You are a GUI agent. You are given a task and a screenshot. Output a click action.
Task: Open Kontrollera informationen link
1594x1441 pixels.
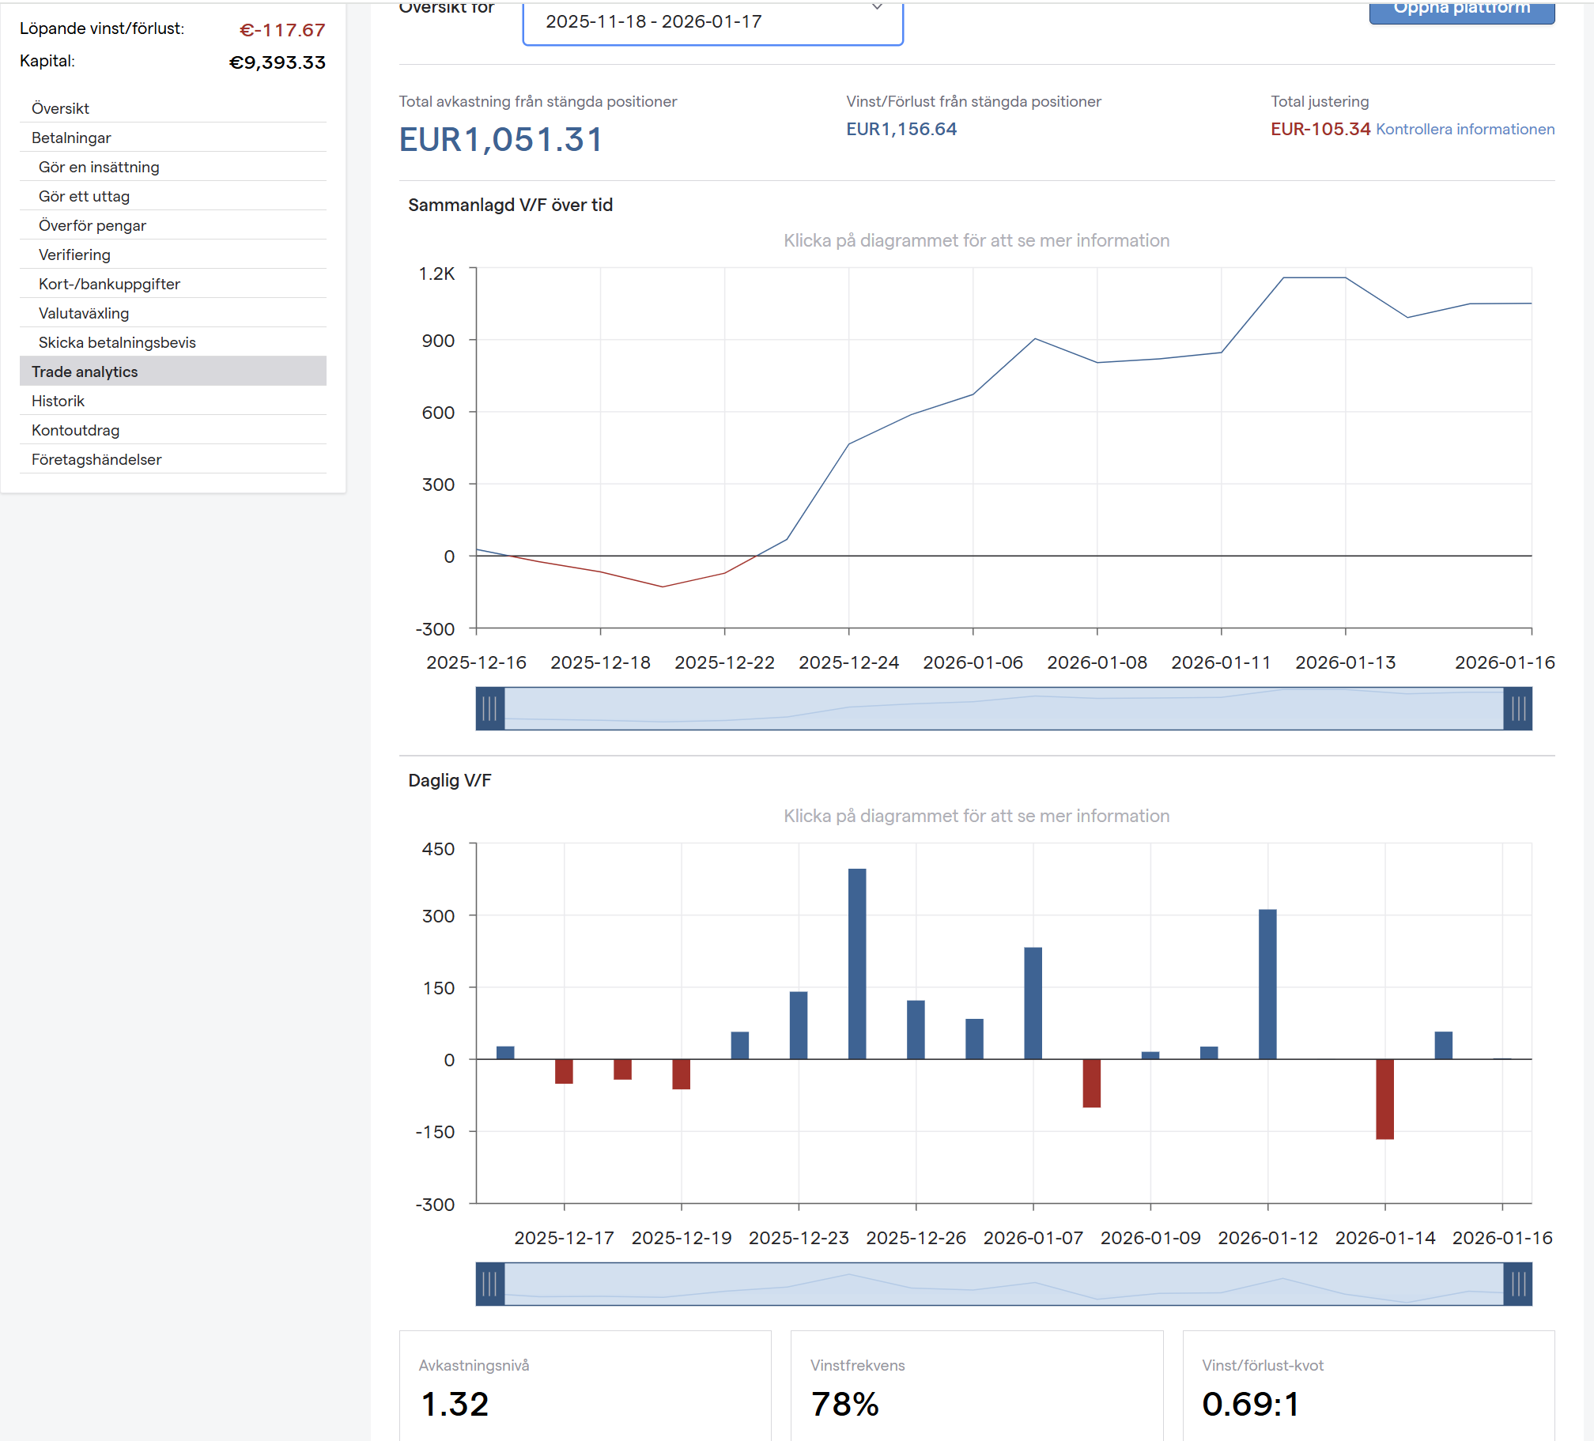1464,129
